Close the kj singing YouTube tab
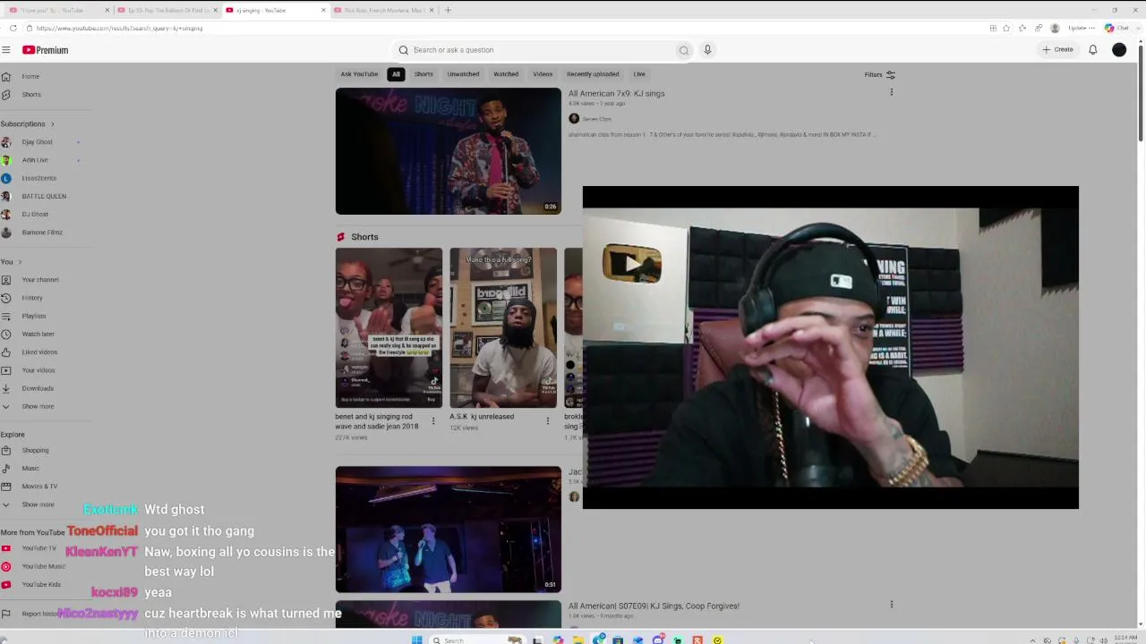The image size is (1146, 644). tap(323, 11)
